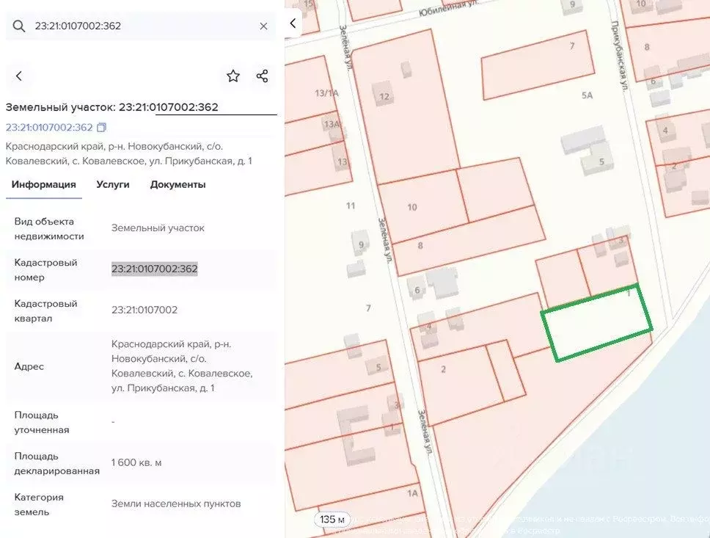Switch to the Информация tab
710x538 pixels.
(x=43, y=184)
